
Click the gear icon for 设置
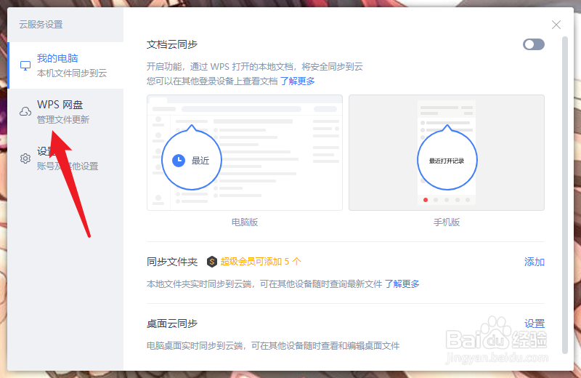pos(25,158)
